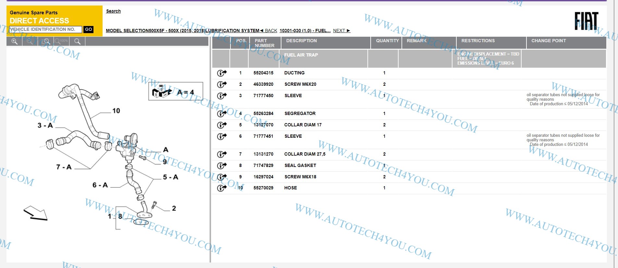The image size is (618, 268).
Task: Click the zoom out magnifier icon
Action: 30,41
